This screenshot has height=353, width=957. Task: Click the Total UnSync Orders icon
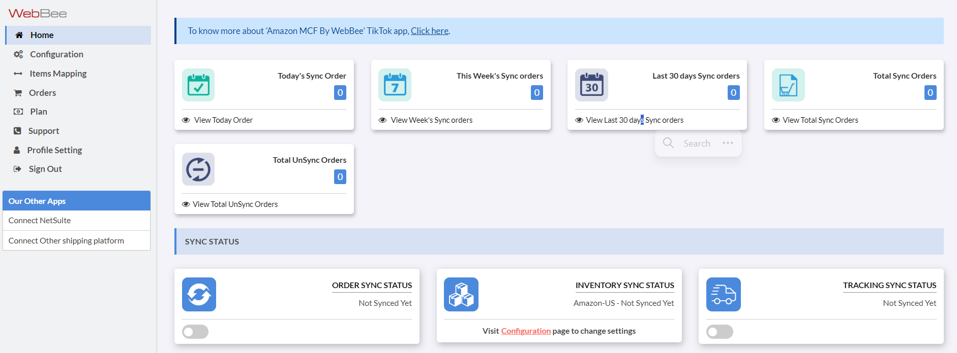[x=198, y=169]
